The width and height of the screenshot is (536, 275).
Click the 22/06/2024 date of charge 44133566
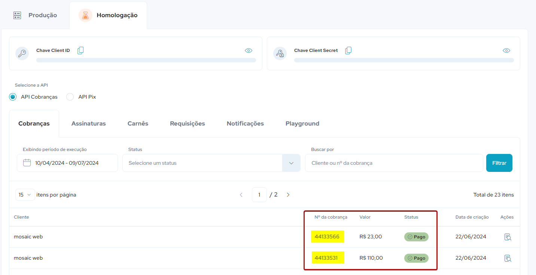point(471,237)
